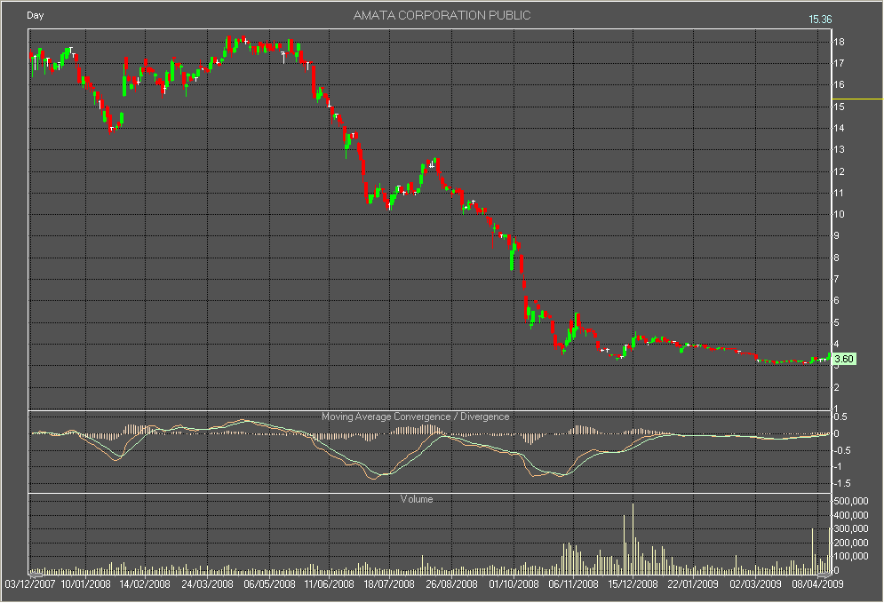Viewport: 884px width, 603px height.
Task: Click the 15.36 value at top right
Action: point(820,20)
